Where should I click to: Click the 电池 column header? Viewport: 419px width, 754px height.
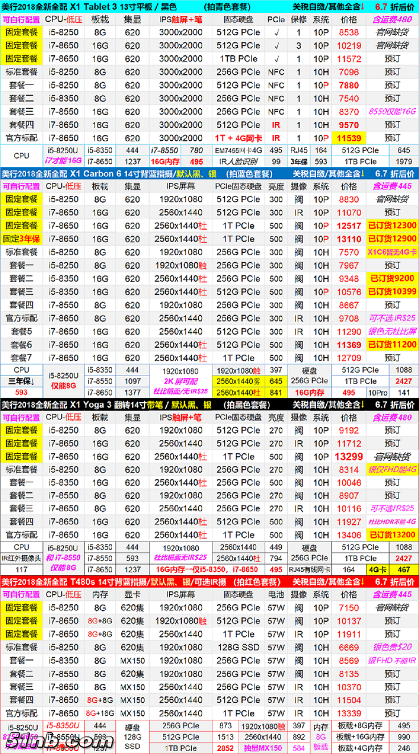click(x=276, y=594)
